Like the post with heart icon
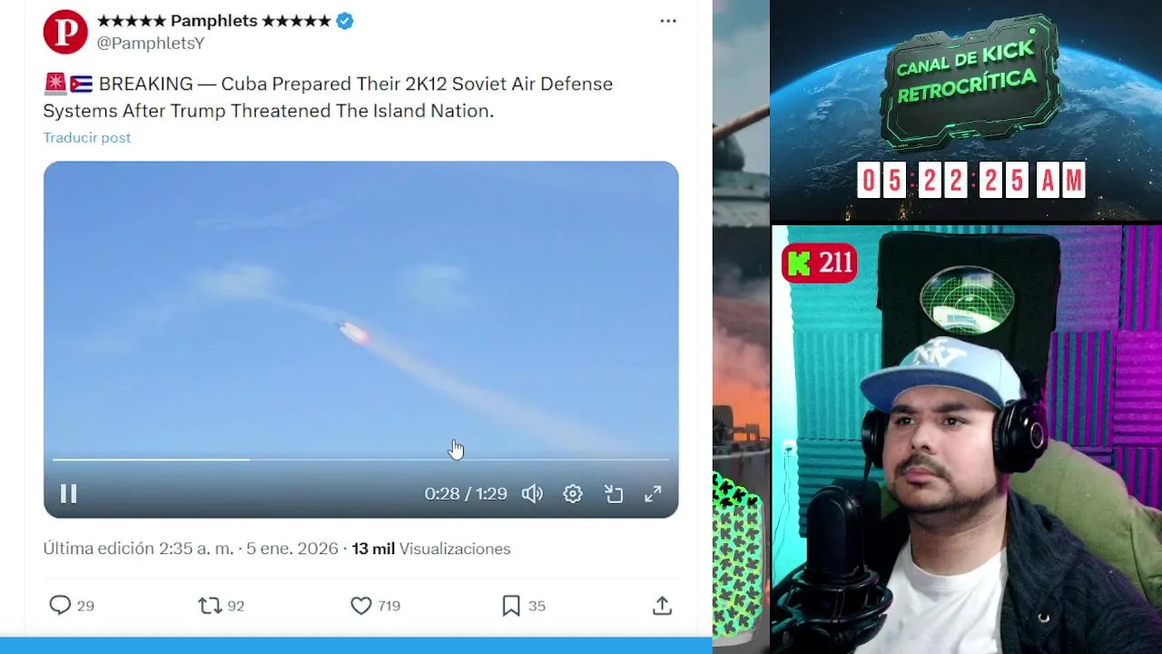Image resolution: width=1162 pixels, height=654 pixels. [x=360, y=605]
